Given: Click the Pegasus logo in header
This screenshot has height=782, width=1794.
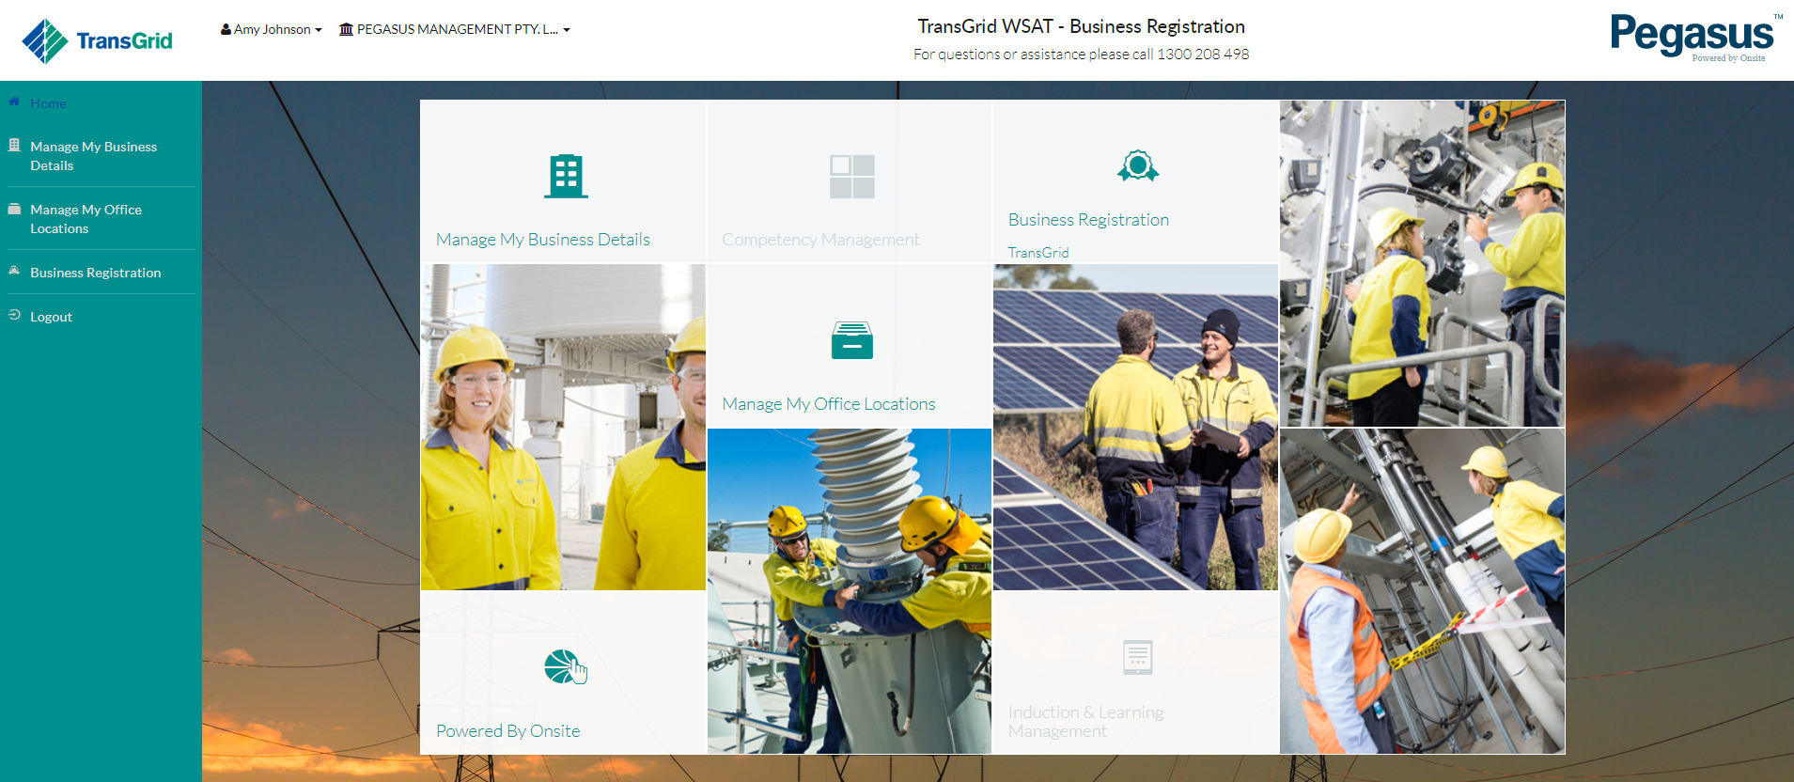Looking at the screenshot, I should [x=1695, y=37].
